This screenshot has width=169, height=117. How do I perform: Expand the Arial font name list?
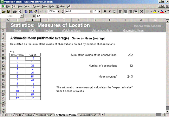coord(91,11)
